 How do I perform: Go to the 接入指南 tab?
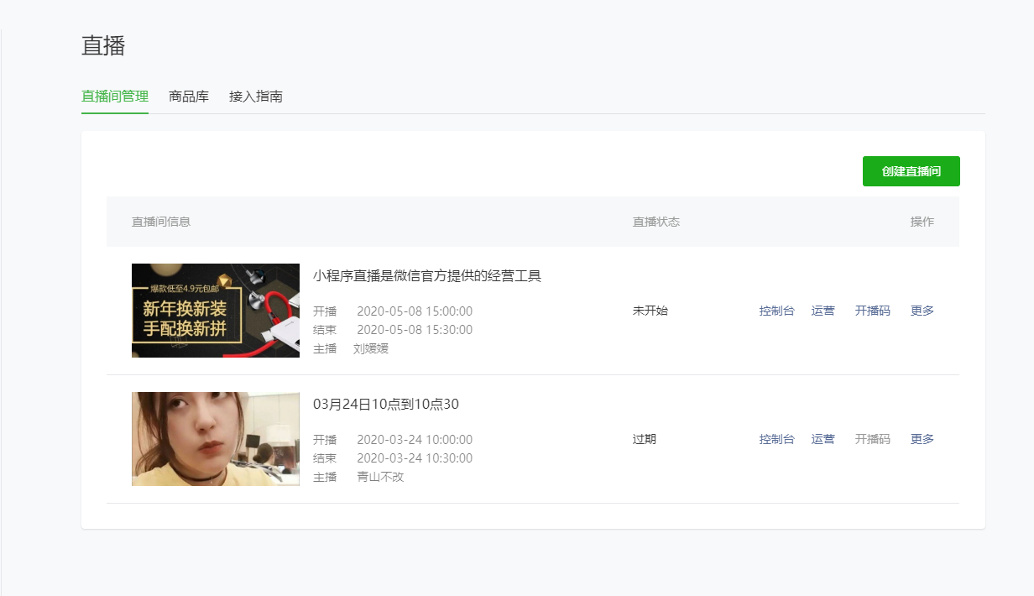coord(255,97)
